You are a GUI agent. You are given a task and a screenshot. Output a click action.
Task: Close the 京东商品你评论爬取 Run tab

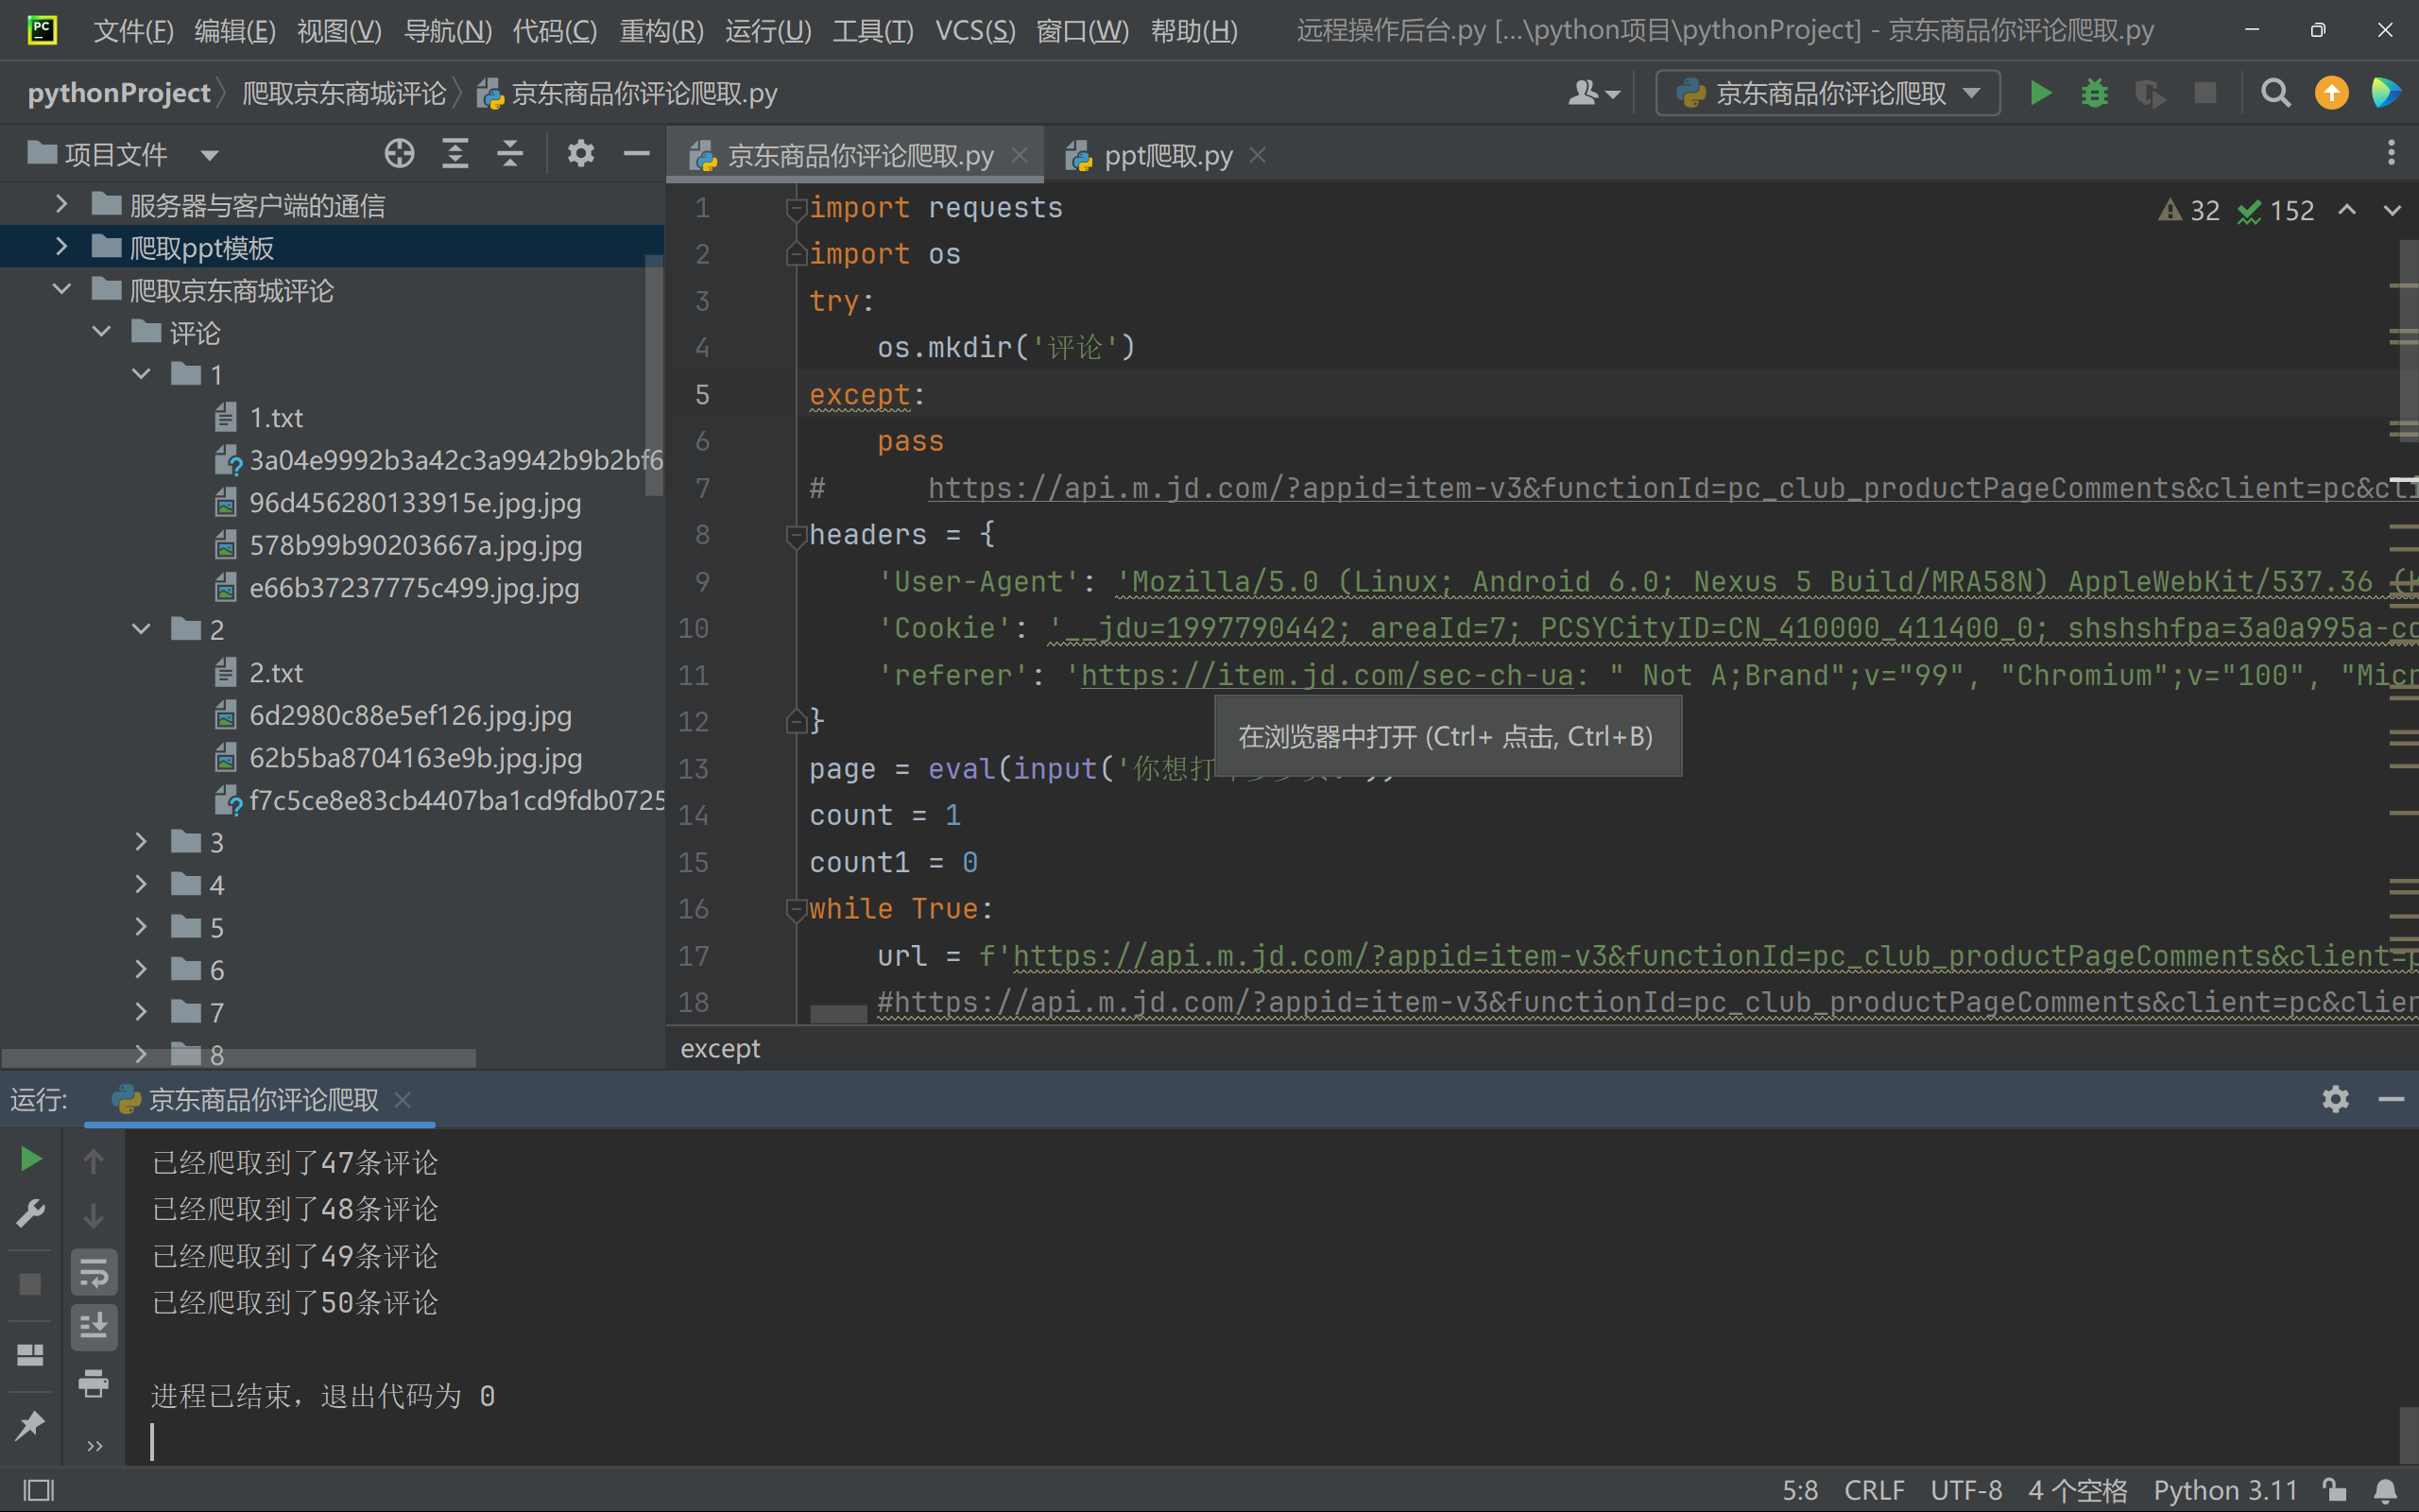[403, 1100]
